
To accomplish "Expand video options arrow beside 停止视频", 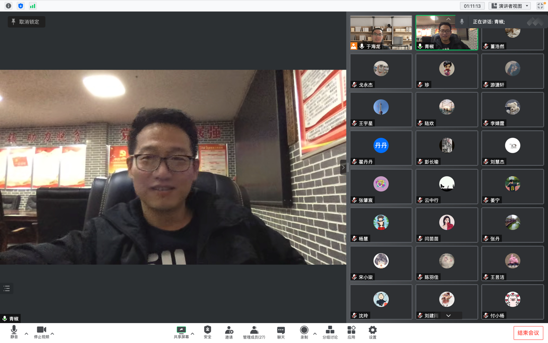I will (x=52, y=333).
